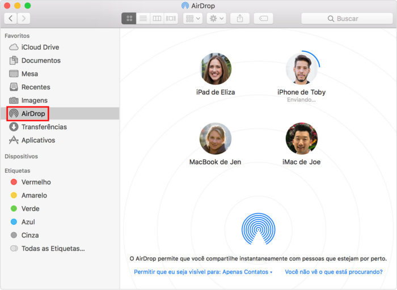Click the AirDrop sidebar icon
Screen dimensions: 397x290
coord(14,113)
